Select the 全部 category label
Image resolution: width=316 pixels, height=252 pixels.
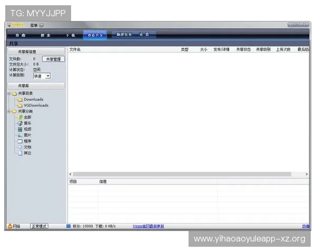click(27, 117)
